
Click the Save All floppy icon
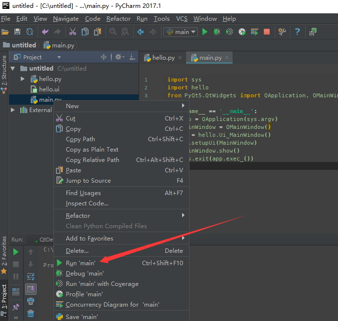17,32
